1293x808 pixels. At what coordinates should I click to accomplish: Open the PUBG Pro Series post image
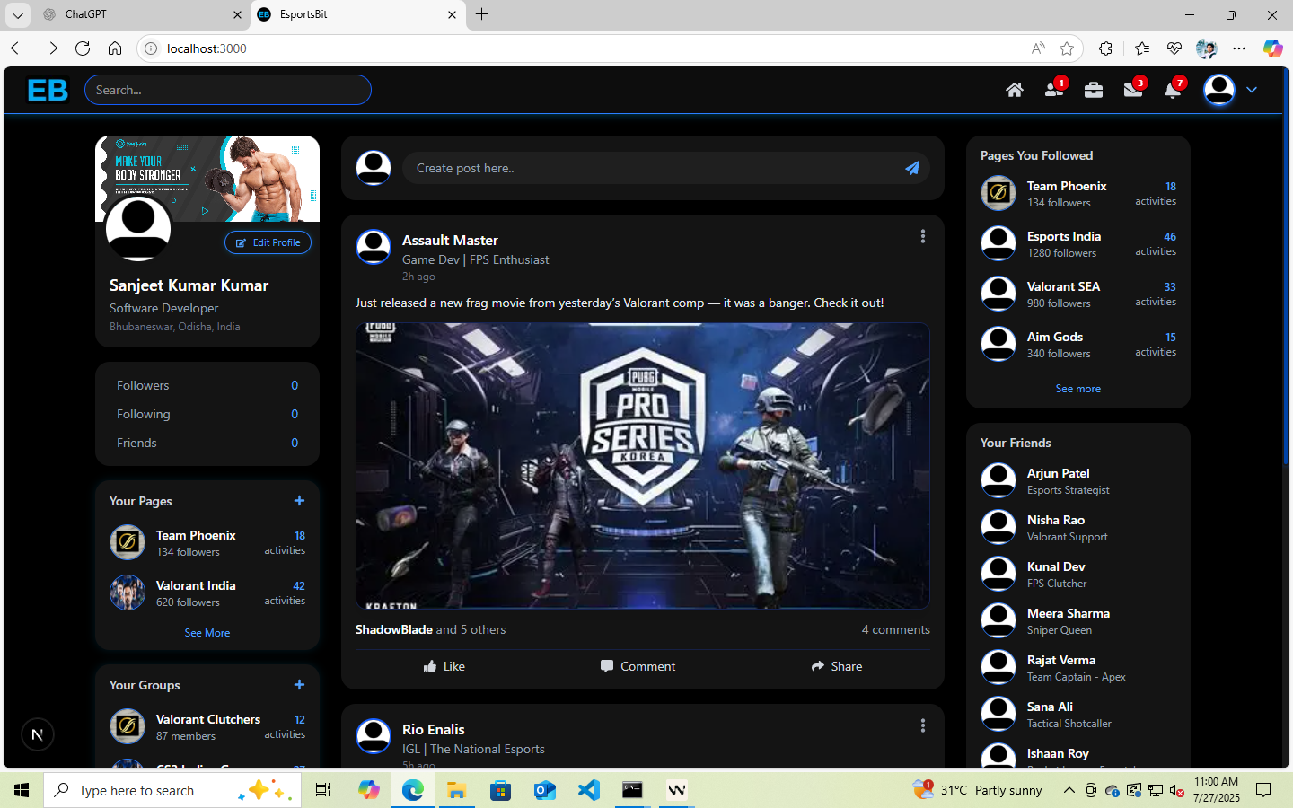(643, 466)
